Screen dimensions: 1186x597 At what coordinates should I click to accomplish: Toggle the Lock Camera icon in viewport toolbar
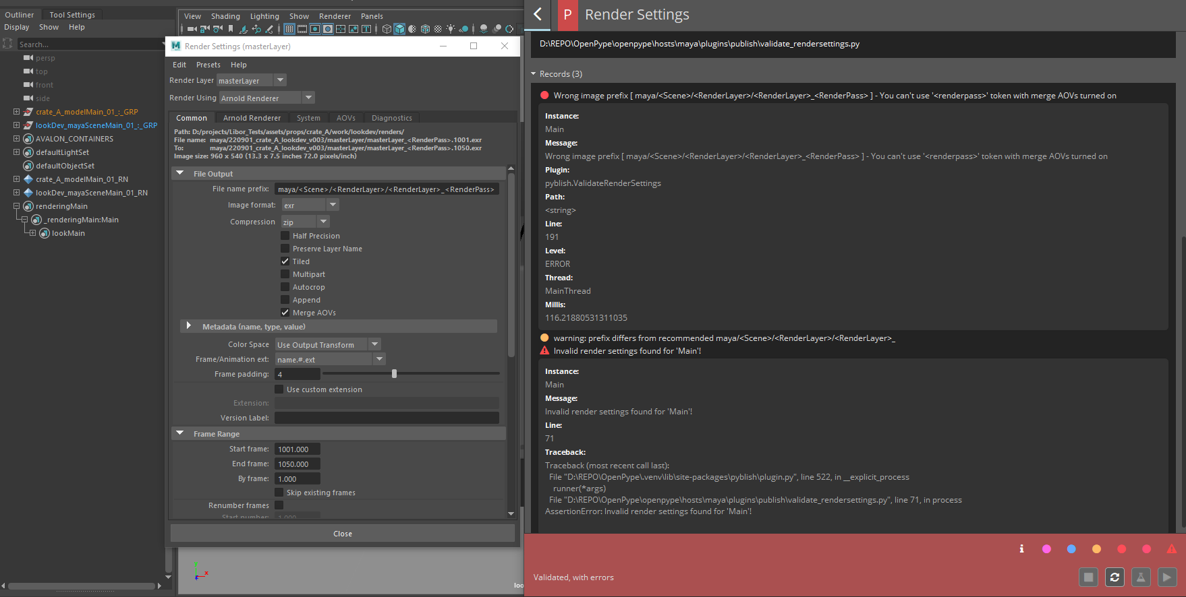pyautogui.click(x=204, y=29)
